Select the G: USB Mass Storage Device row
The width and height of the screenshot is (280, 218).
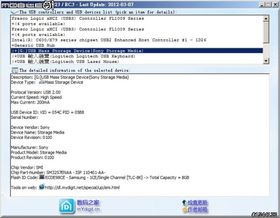click(137, 51)
